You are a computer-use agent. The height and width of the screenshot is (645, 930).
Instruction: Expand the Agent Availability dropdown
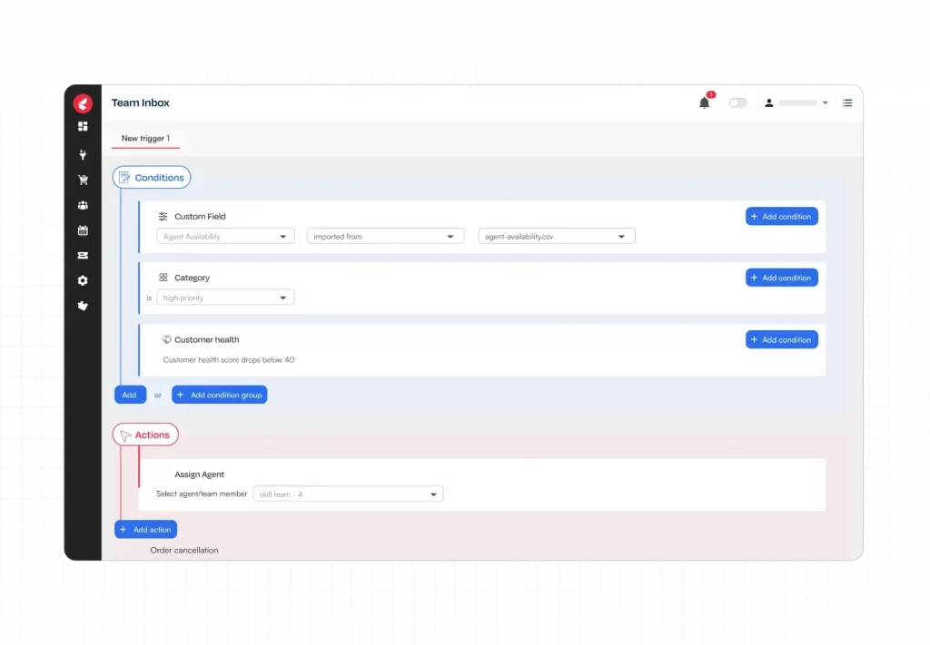pos(225,237)
